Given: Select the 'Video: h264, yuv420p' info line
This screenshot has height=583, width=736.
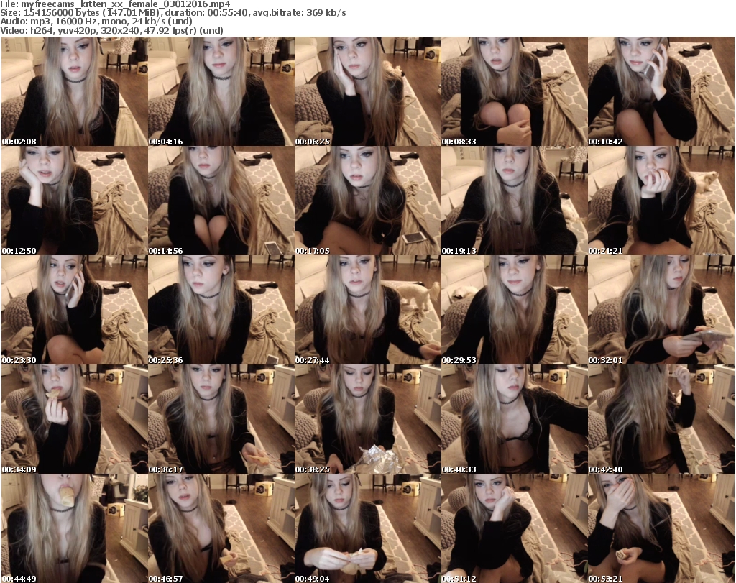Looking at the screenshot, I should tap(111, 30).
